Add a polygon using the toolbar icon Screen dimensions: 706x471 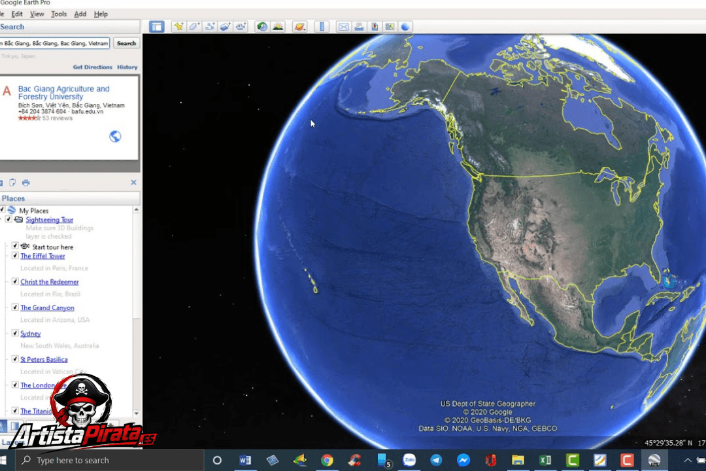(x=194, y=27)
